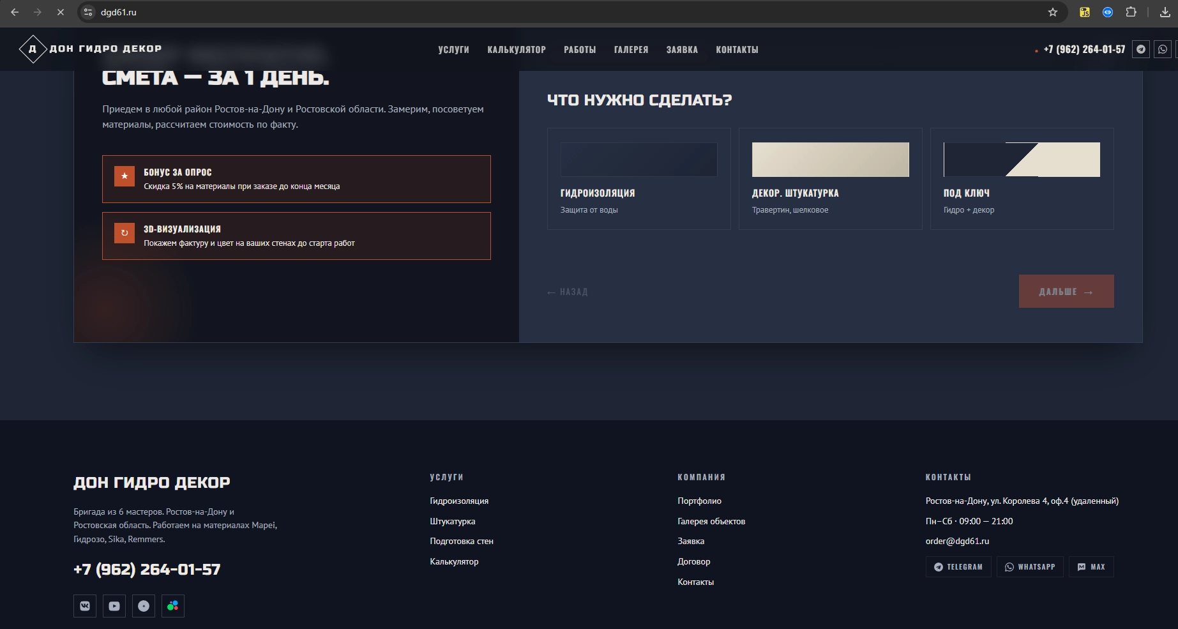Click the Бонус за опрос card
The height and width of the screenshot is (629, 1178).
(x=296, y=179)
